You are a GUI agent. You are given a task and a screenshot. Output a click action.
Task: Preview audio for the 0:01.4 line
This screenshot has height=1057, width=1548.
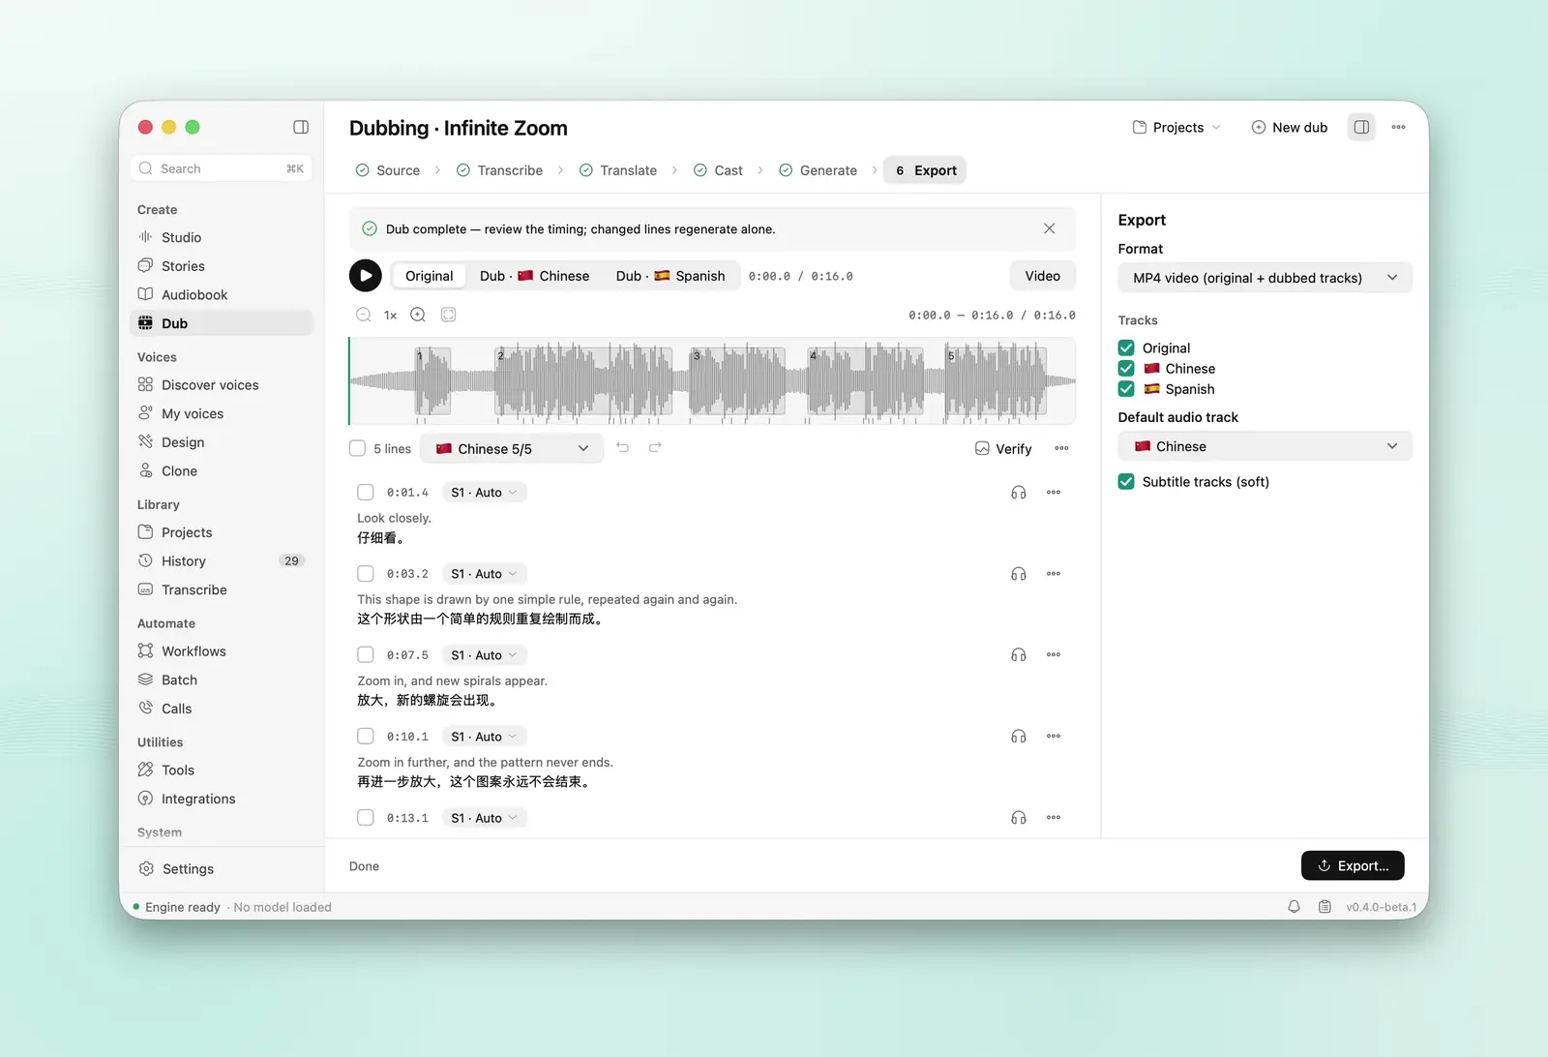click(1018, 493)
